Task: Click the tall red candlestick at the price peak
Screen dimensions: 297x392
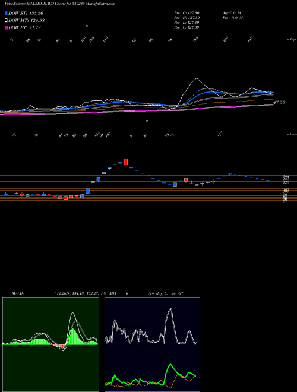Action: click(126, 162)
